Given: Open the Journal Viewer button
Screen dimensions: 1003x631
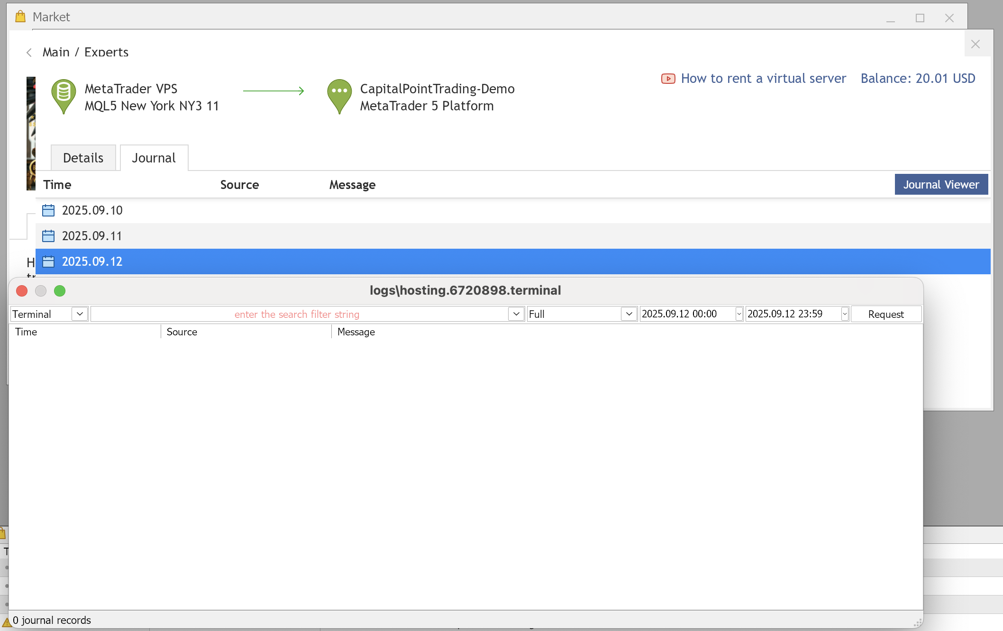Looking at the screenshot, I should click(x=941, y=184).
